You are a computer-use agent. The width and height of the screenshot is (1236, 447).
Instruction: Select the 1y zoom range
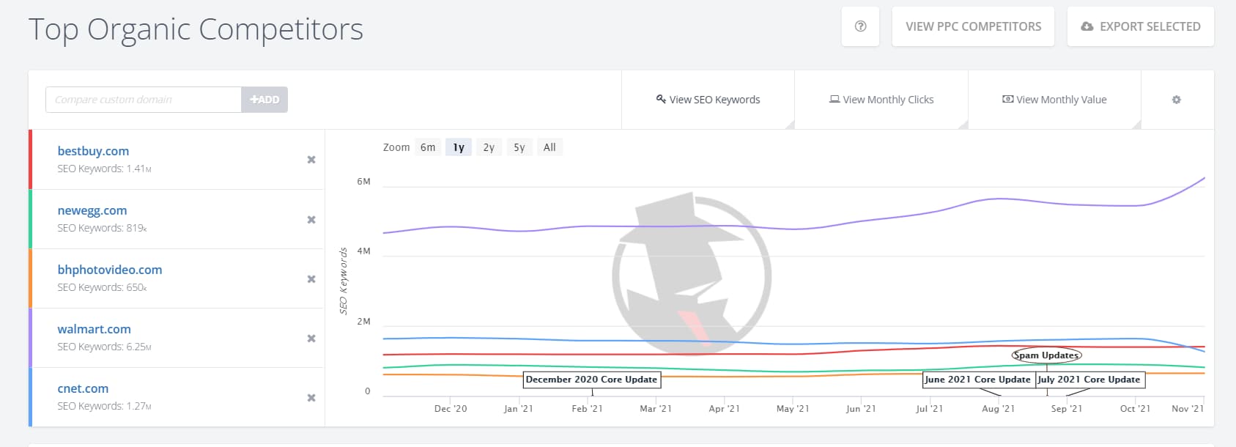(459, 147)
